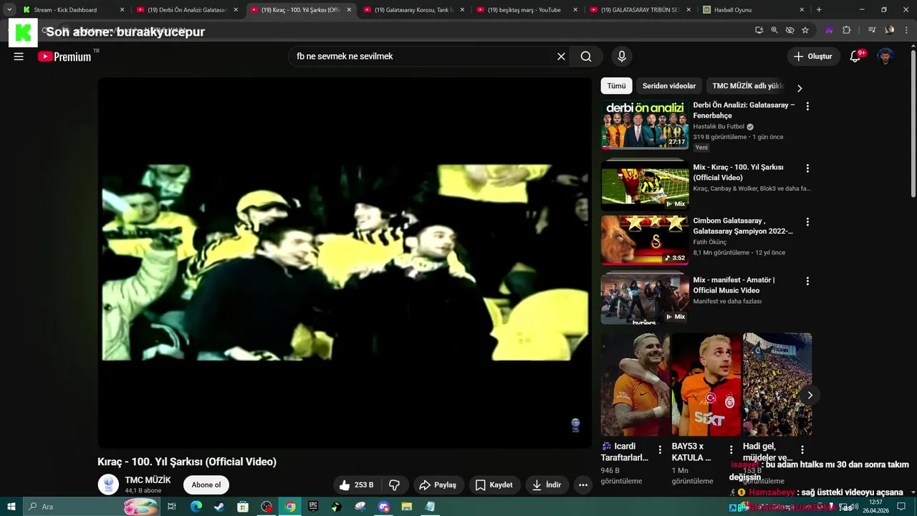Screen dimensions: 917x516
Task: Subscribe with Abone ol button
Action: pyautogui.click(x=206, y=485)
